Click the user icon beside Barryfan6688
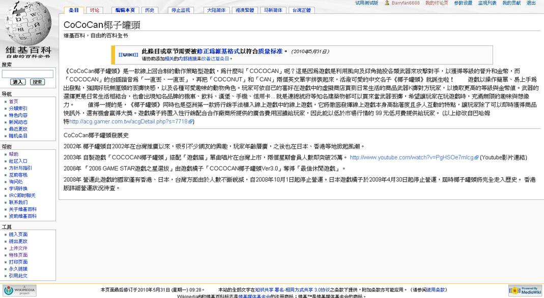The width and height of the screenshot is (544, 298). click(387, 3)
